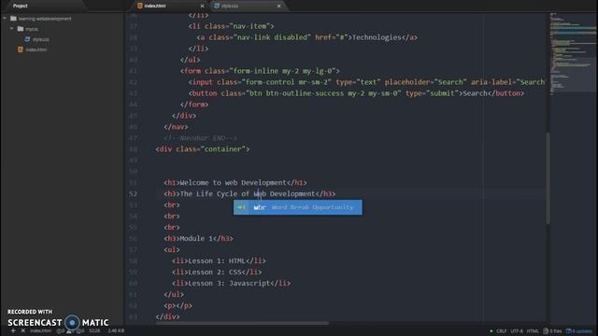The image size is (598, 336).
Task: Select the mycss folder in tree
Action: pos(32,29)
